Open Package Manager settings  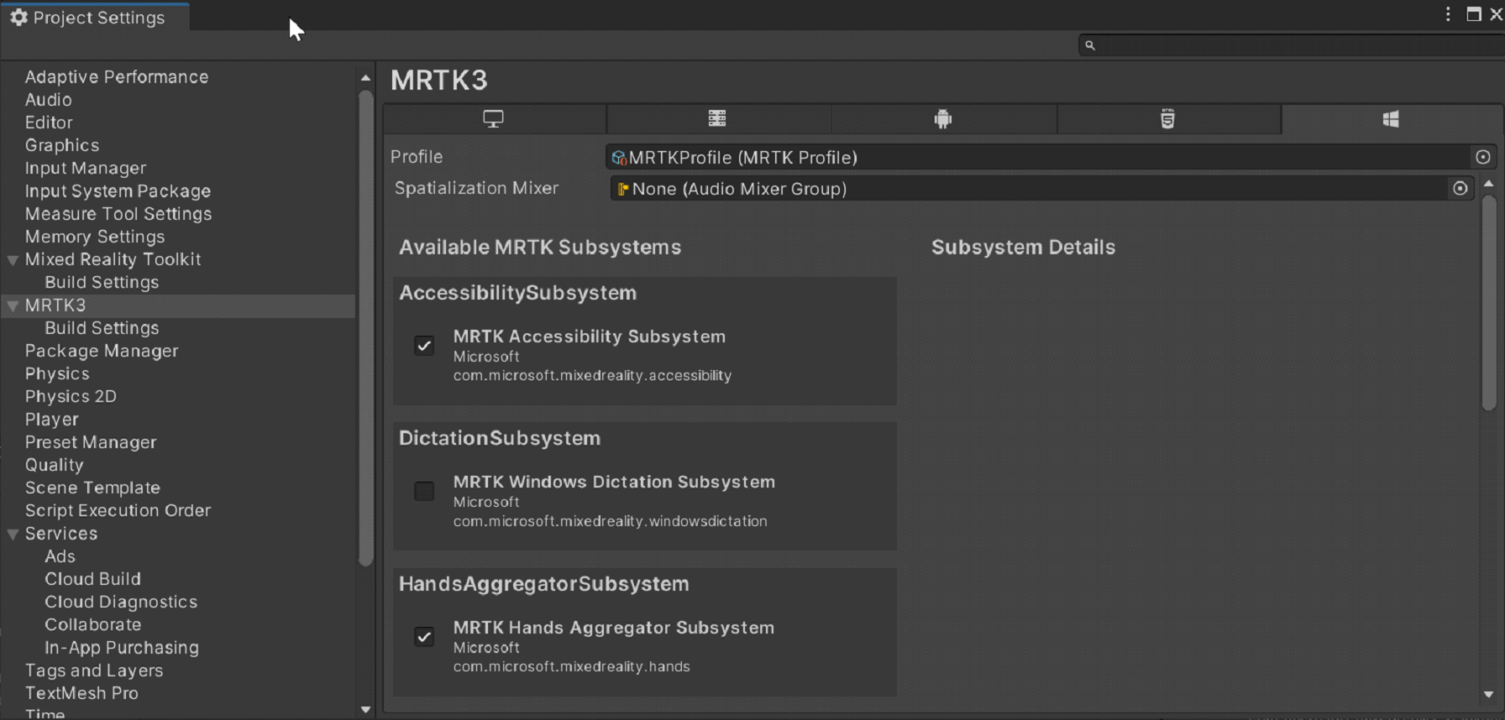tap(102, 352)
